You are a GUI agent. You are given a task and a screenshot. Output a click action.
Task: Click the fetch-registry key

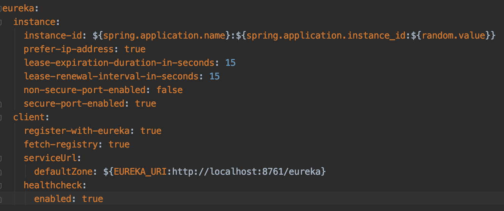[x=61, y=144]
